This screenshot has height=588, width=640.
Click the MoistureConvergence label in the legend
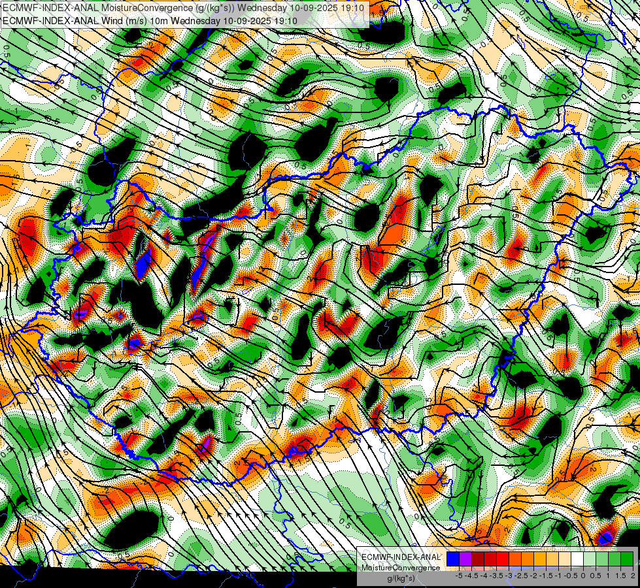401,568
